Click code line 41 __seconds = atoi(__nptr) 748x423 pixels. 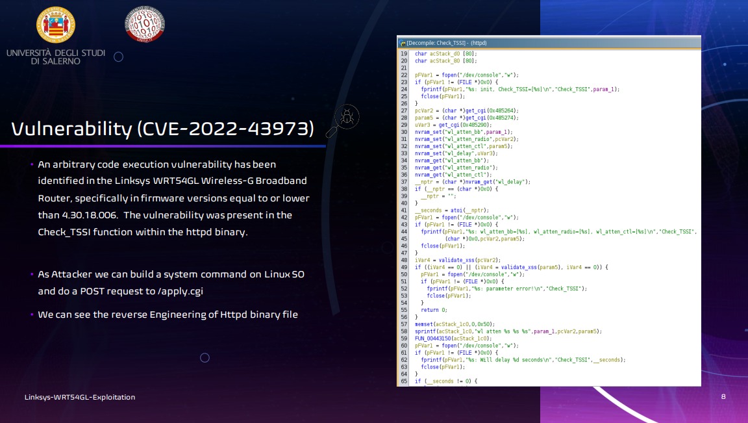coord(451,211)
